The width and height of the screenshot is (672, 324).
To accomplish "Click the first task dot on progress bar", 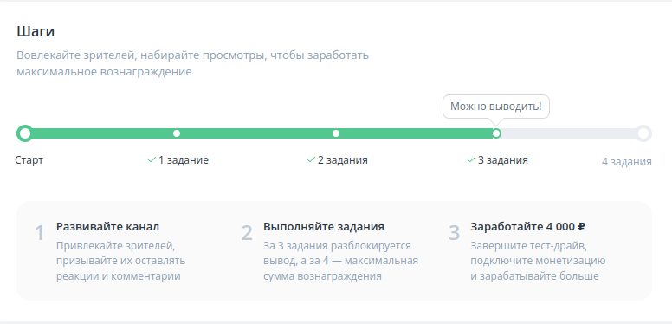I will 177,133.
